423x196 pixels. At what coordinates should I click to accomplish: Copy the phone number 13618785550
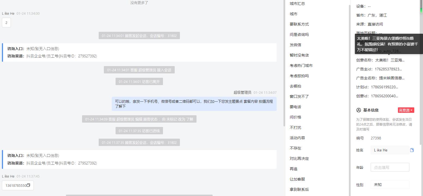(x=28, y=185)
